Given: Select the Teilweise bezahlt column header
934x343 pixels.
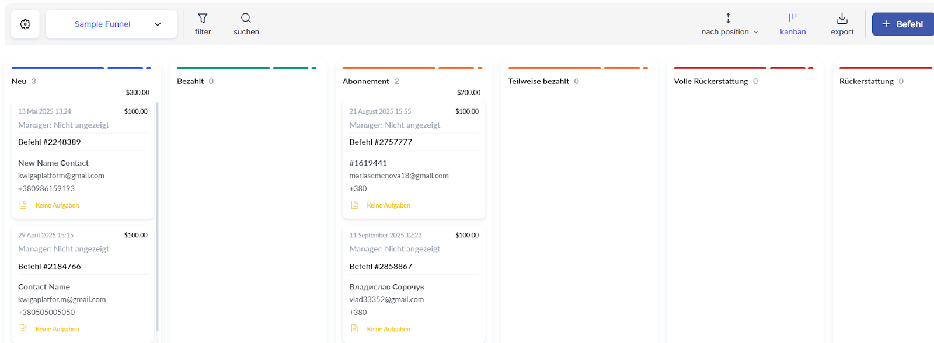Looking at the screenshot, I should click(538, 81).
